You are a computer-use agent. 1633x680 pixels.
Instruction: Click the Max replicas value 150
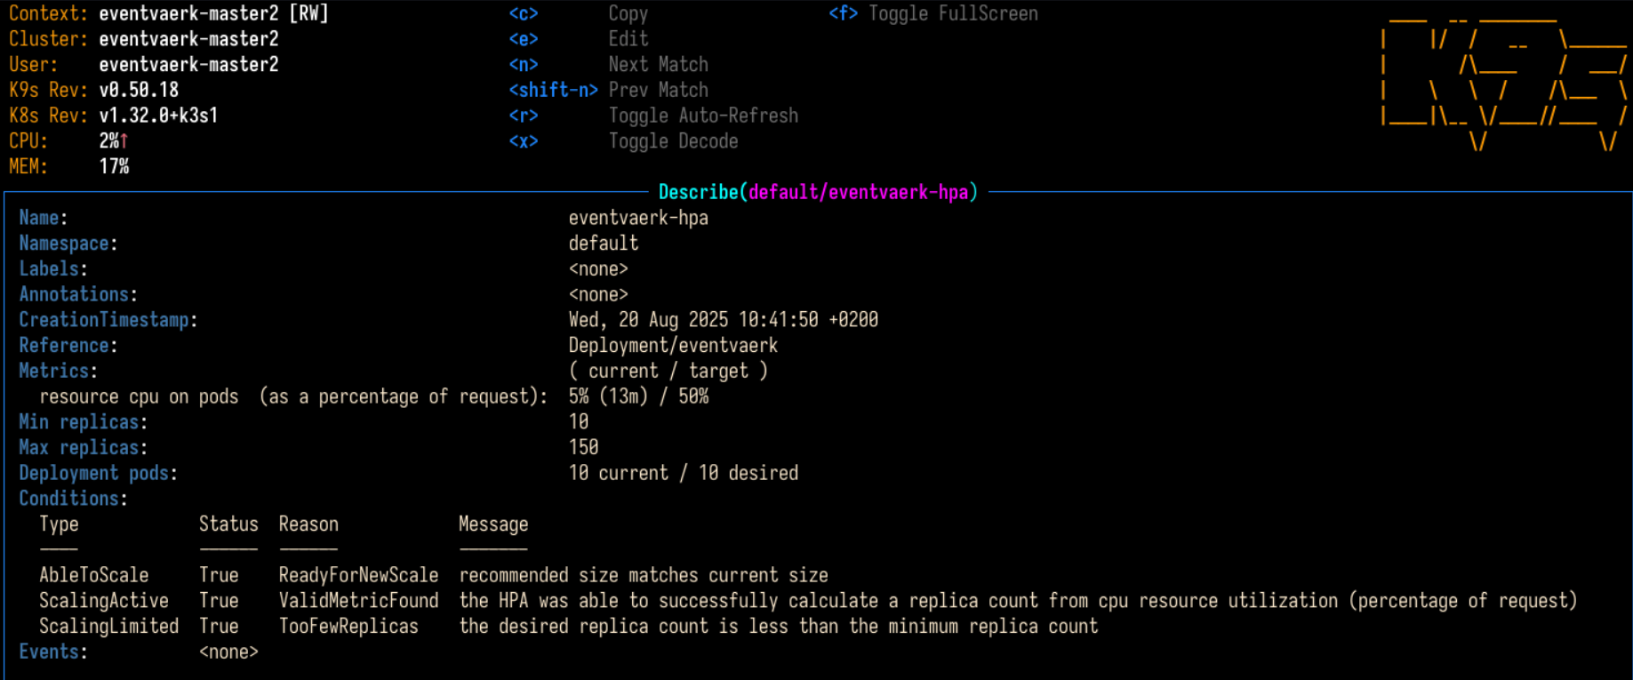(583, 447)
